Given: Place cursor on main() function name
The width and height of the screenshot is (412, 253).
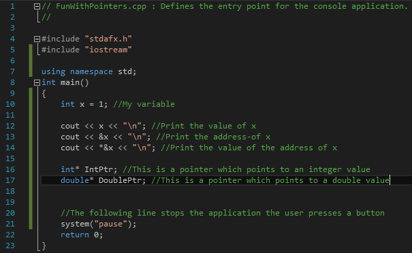Looking at the screenshot, I should pos(70,82).
